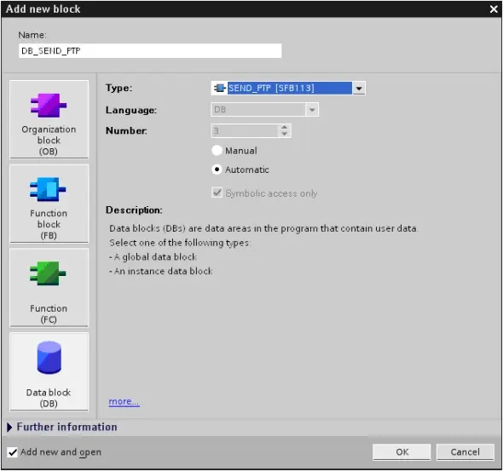
Task: Select the Manual numbering radio button
Action: tap(217, 150)
